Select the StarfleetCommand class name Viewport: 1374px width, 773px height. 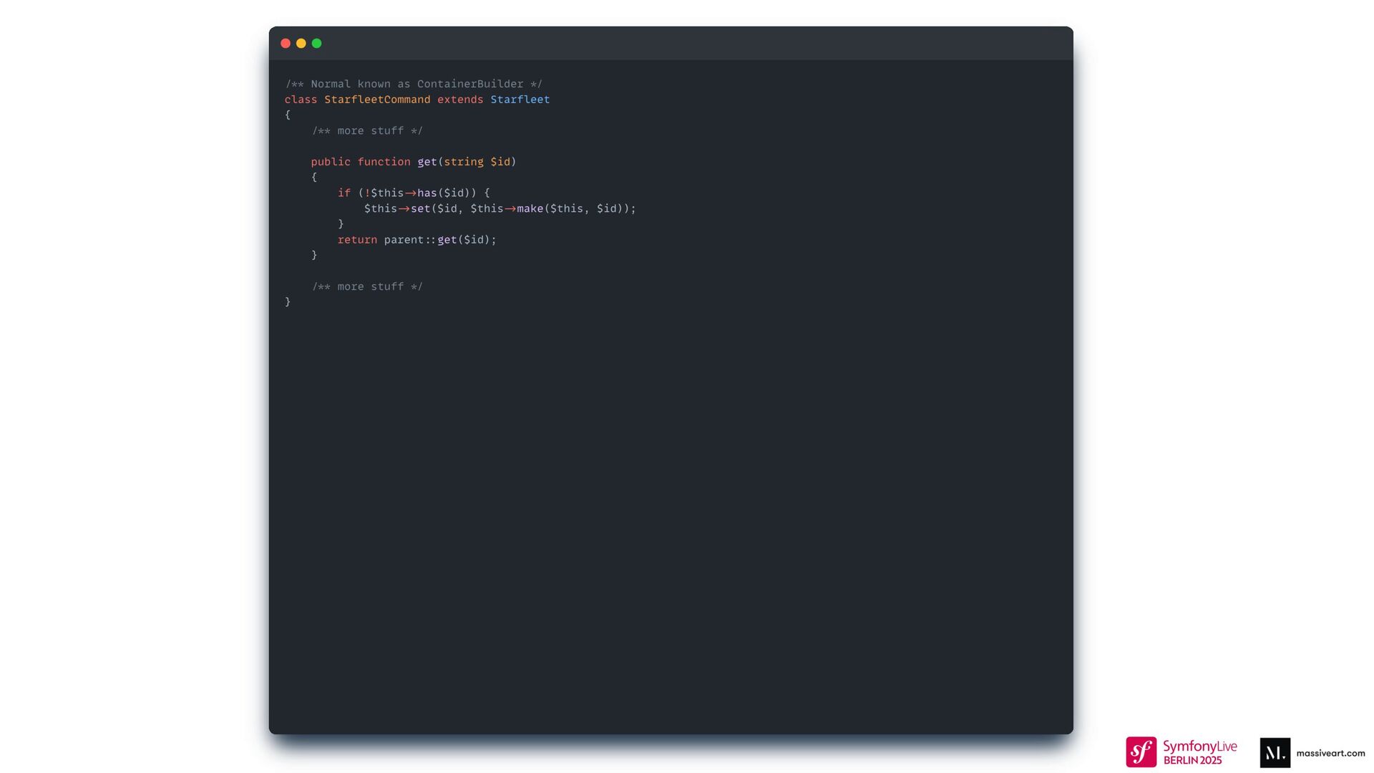(377, 99)
